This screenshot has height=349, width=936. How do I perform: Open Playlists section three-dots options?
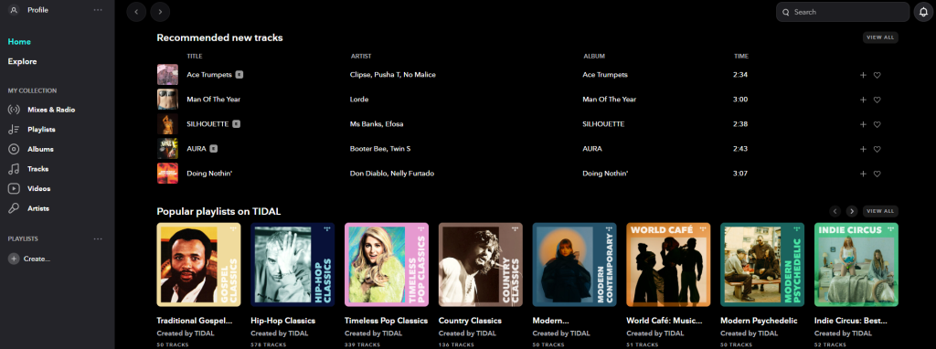pyautogui.click(x=98, y=239)
